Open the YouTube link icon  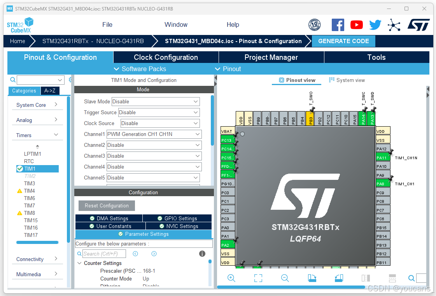pyautogui.click(x=357, y=25)
